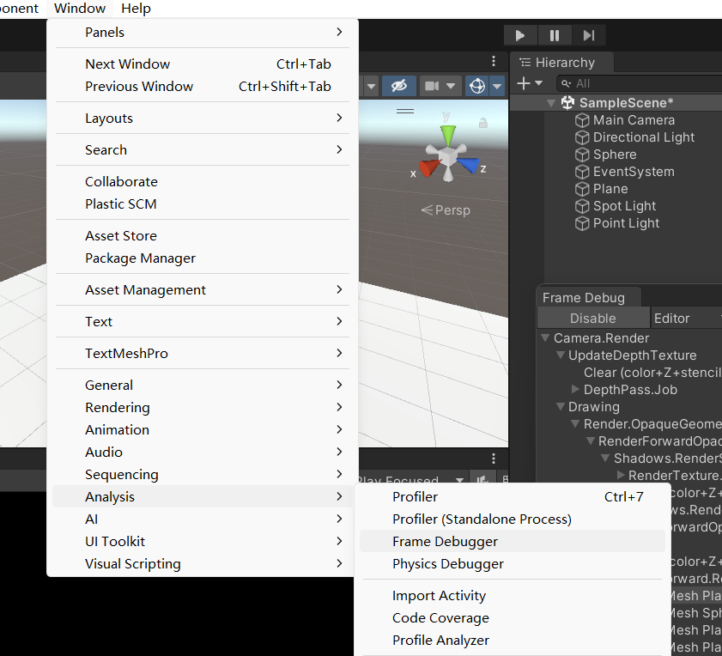The height and width of the screenshot is (656, 722).
Task: Click the Disable frame debugger button
Action: [593, 319]
